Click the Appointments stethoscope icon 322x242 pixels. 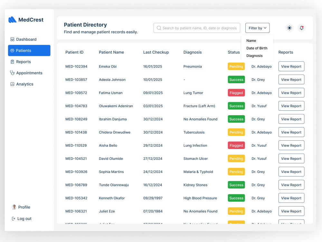click(x=12, y=73)
